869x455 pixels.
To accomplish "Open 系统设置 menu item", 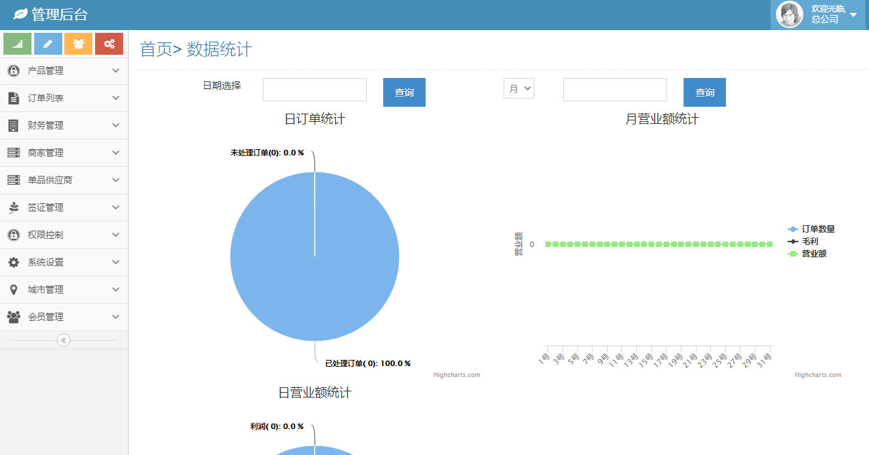I will tap(64, 262).
